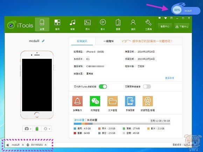203x152 pixels.
Task: Open the File Management folder icon
Action: (x=112, y=101)
